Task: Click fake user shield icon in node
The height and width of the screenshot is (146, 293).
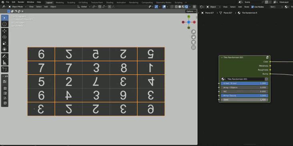Action: click(x=266, y=79)
